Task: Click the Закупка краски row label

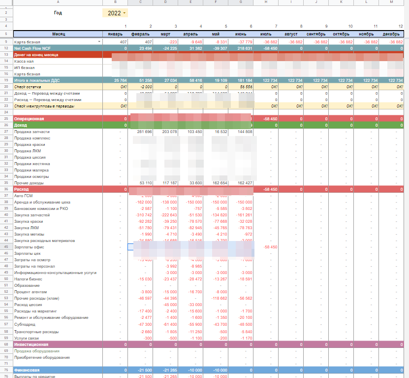Action: (29, 221)
